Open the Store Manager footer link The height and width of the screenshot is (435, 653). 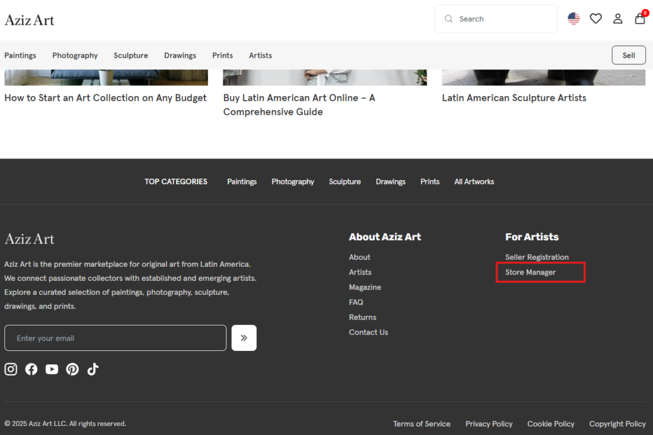click(x=531, y=273)
